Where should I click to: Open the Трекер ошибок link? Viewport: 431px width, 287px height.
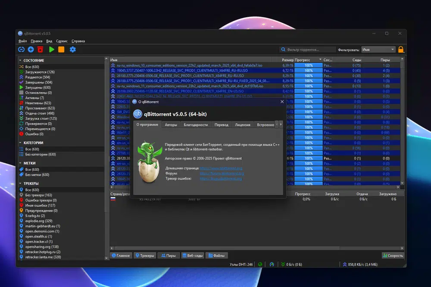(x=221, y=179)
